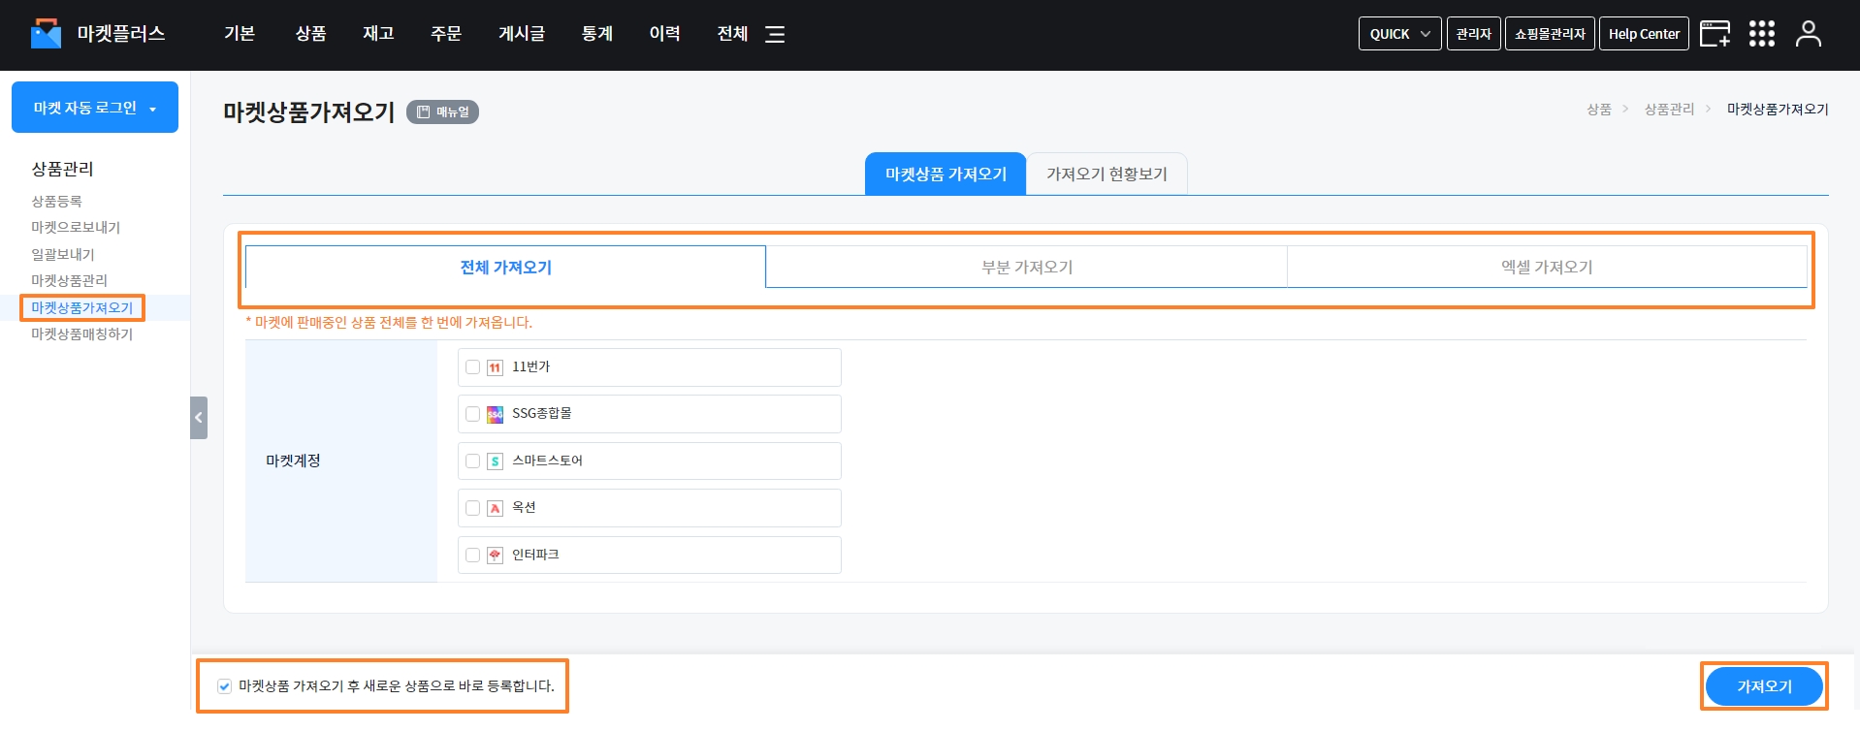Click the 쇼핑몰관리자 button
This screenshot has width=1860, height=731.
click(x=1550, y=34)
